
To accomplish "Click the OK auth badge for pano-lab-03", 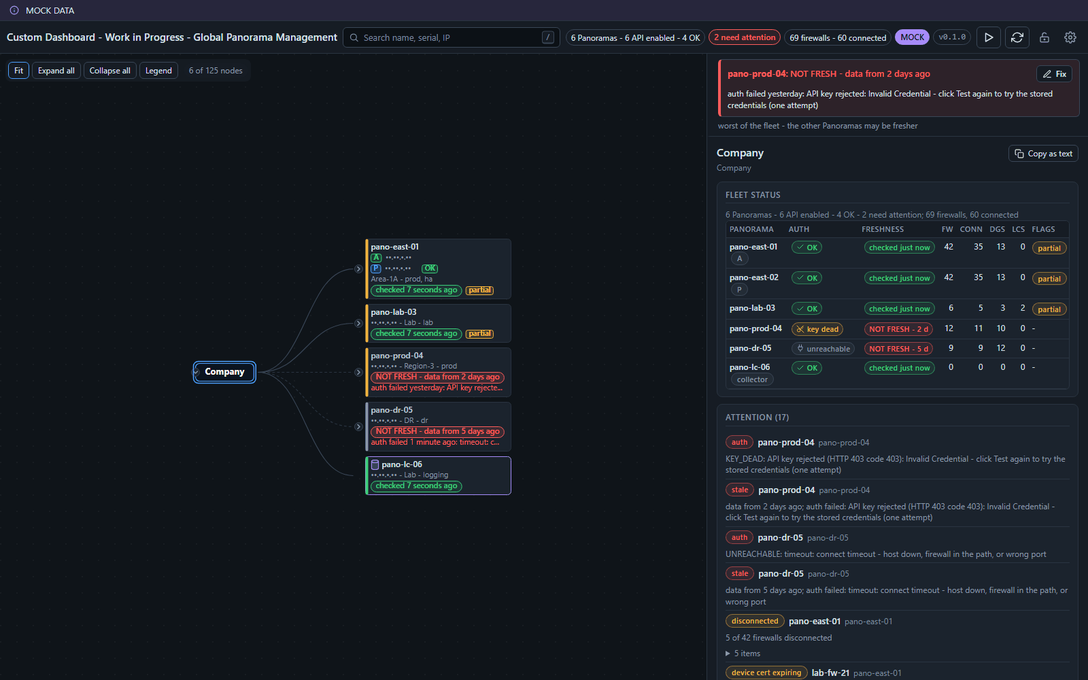I will 806,309.
